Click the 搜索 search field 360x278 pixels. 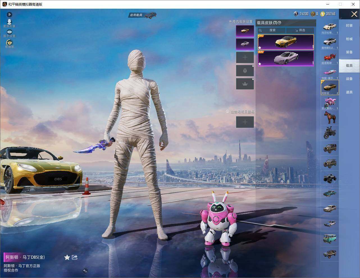[x=272, y=30]
